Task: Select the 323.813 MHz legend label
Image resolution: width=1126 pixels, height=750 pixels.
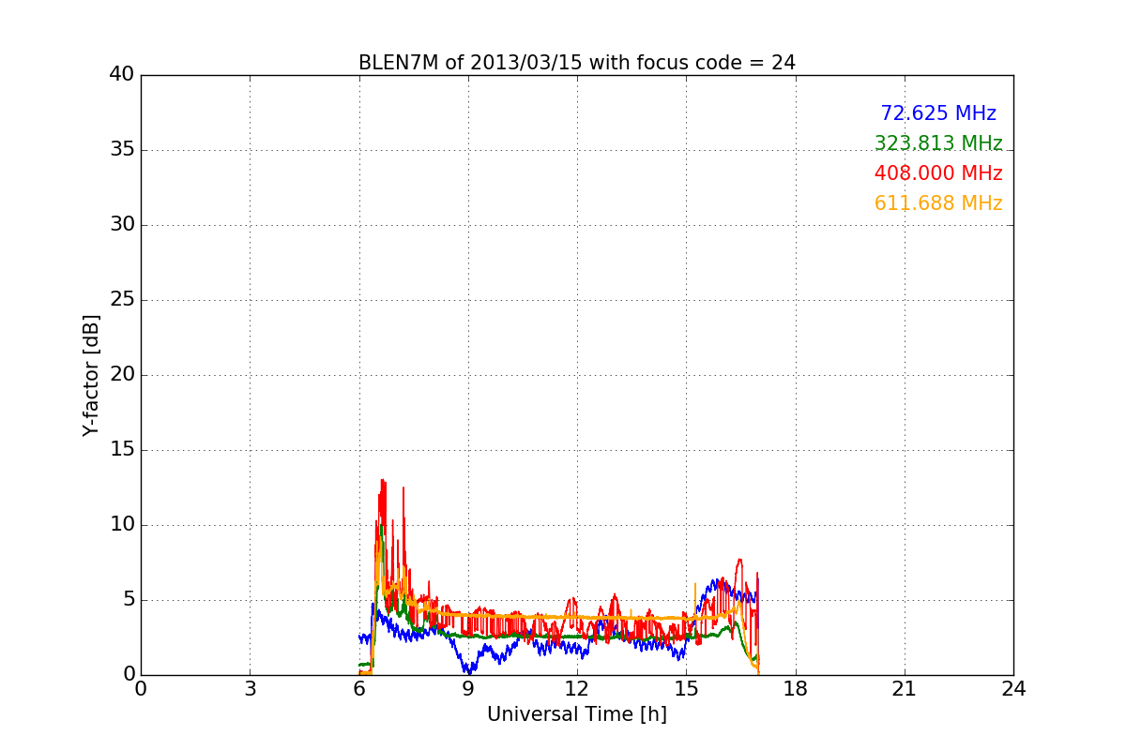Action: (x=938, y=143)
